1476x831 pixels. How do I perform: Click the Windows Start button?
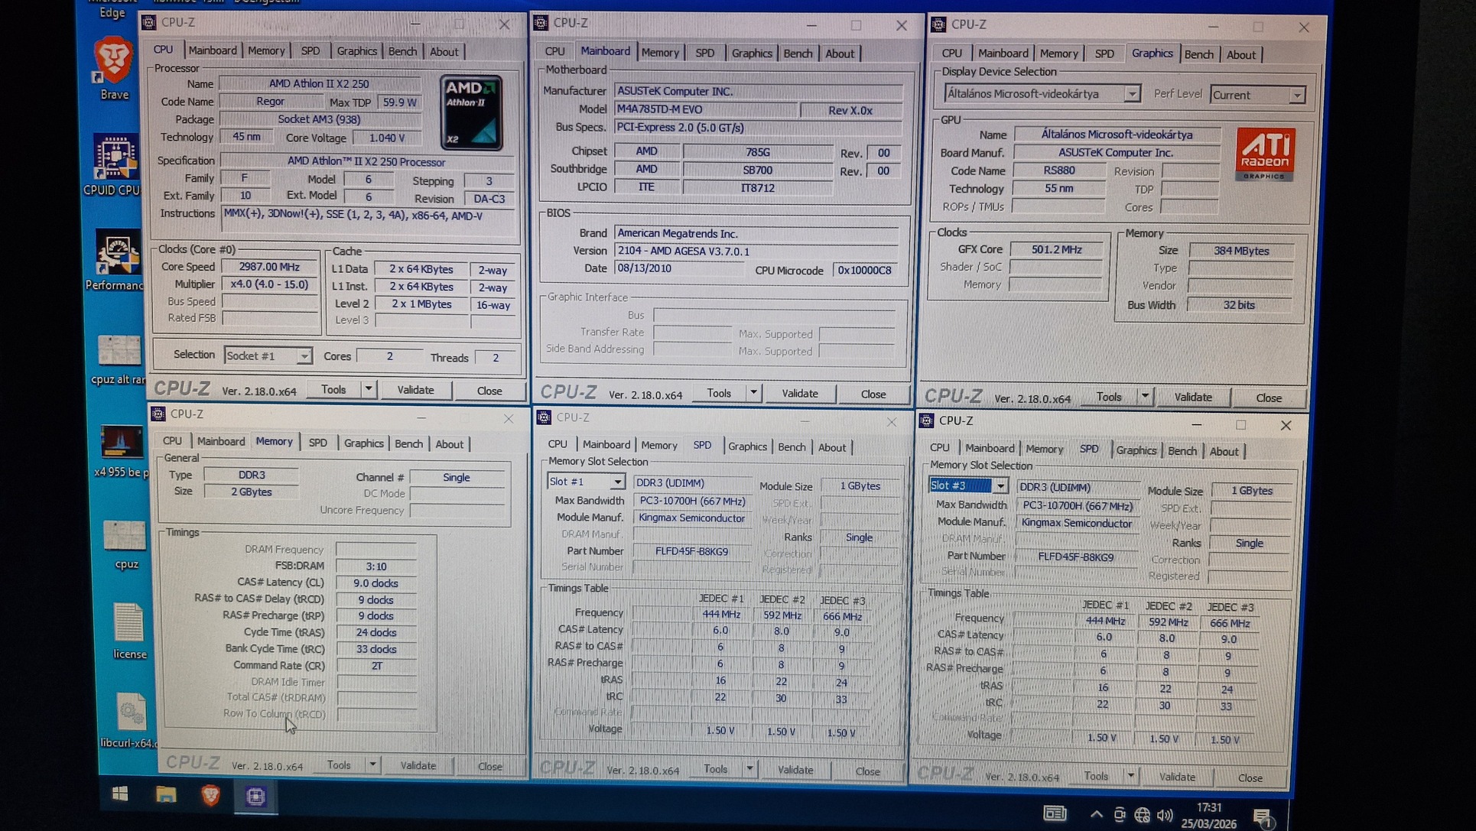120,794
